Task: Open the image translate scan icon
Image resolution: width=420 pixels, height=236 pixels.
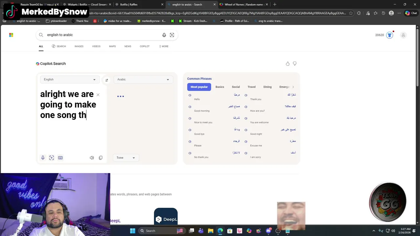Action: point(52,158)
